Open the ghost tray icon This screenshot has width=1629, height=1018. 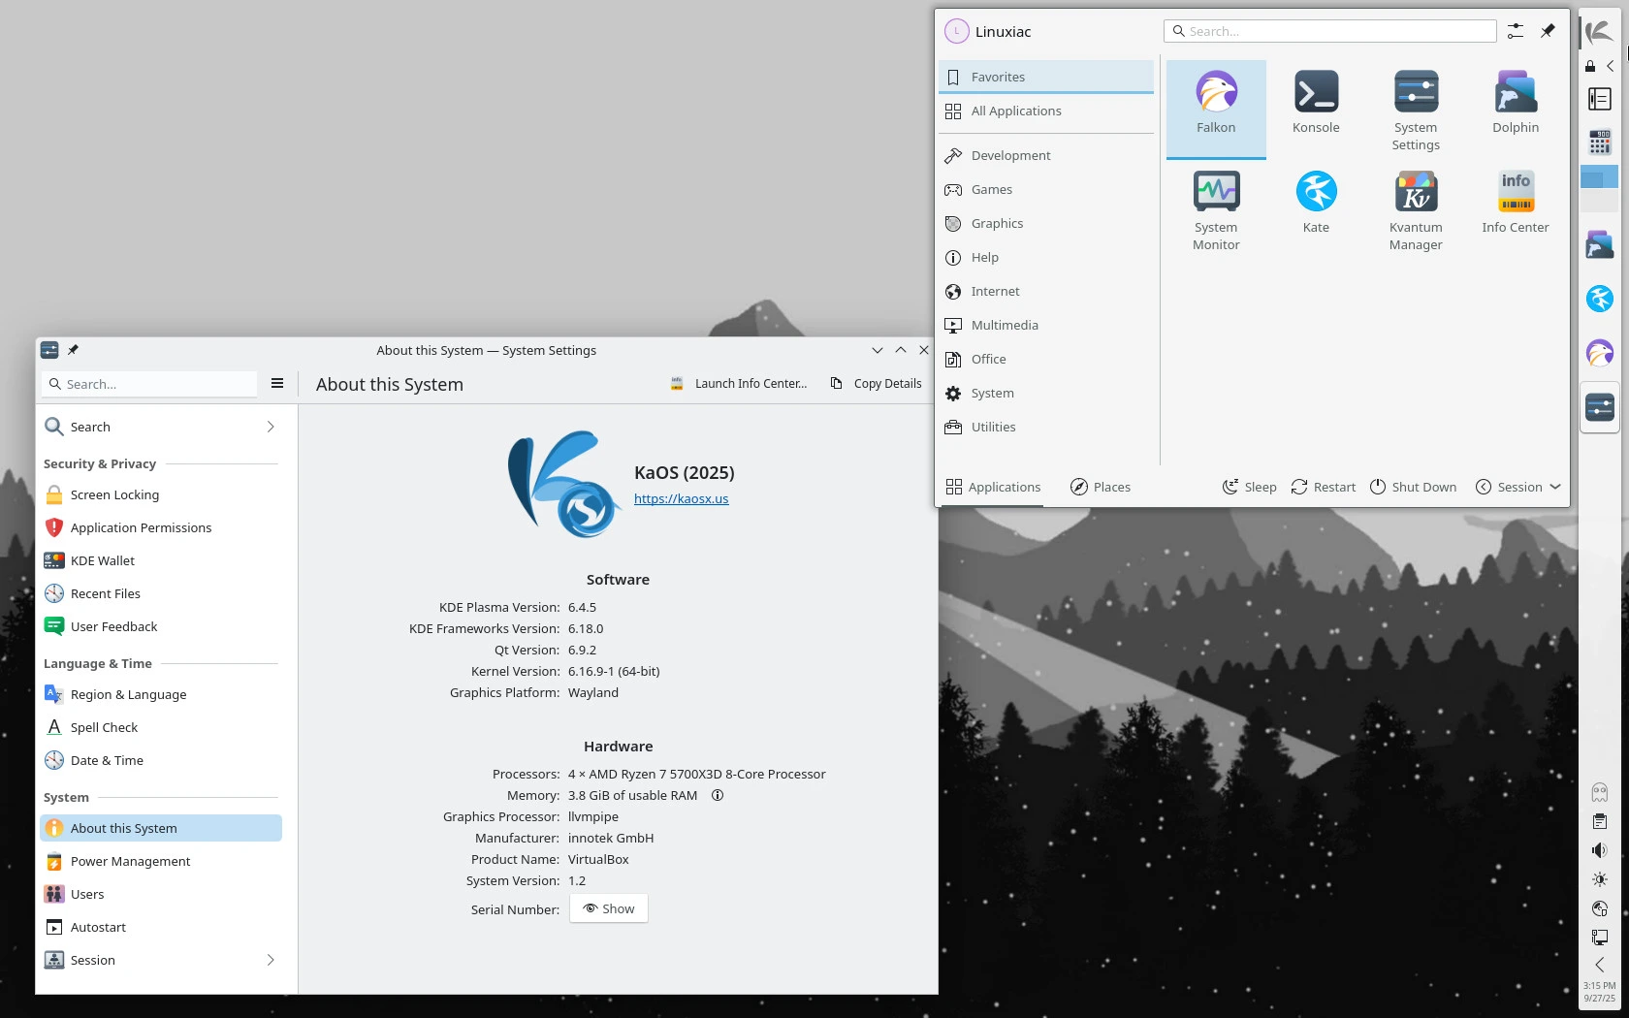point(1600,792)
